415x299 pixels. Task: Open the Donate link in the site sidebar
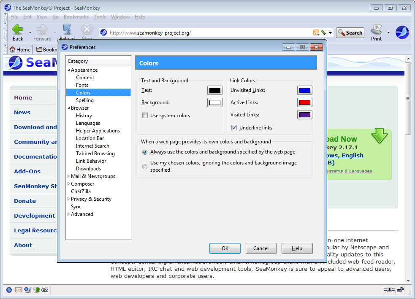[25, 201]
